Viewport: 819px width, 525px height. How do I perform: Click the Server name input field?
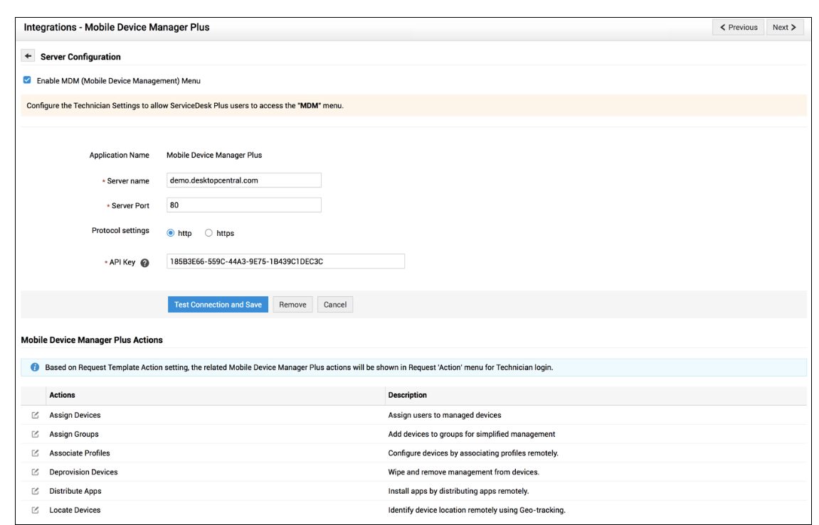pyautogui.click(x=243, y=180)
